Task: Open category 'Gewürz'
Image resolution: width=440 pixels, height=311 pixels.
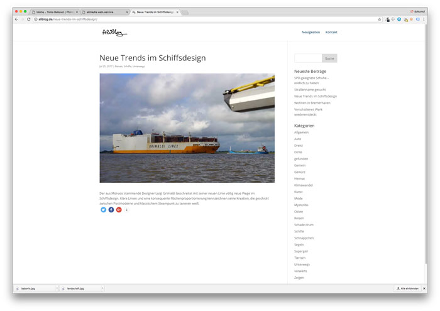Action: [299, 172]
